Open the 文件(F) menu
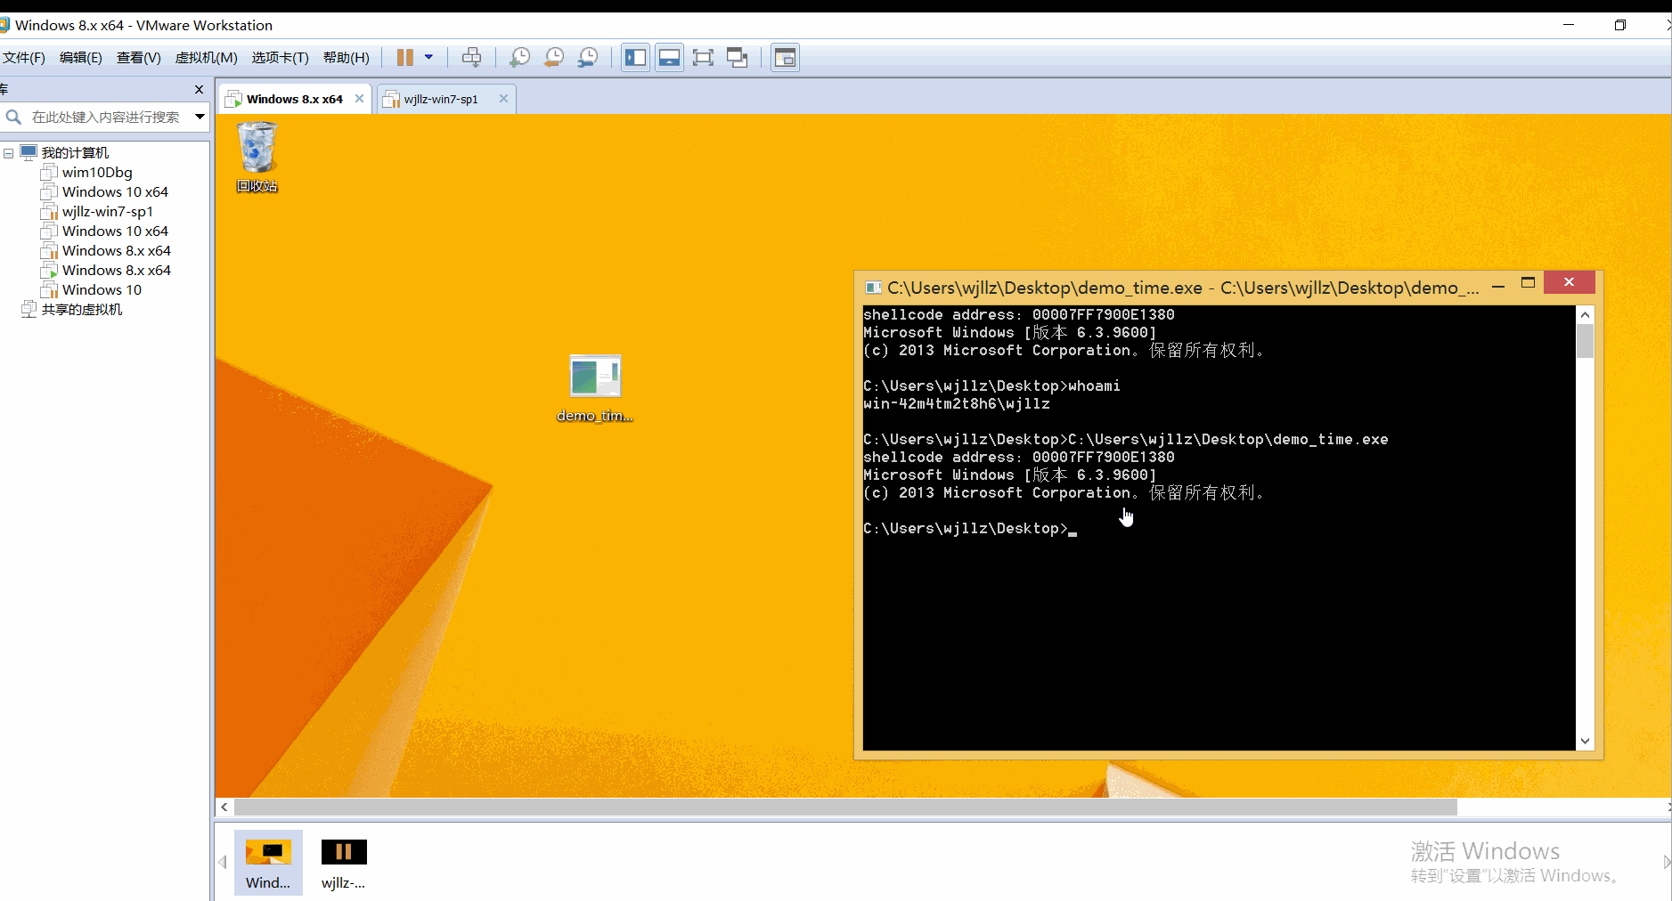The image size is (1672, 901). [x=24, y=58]
